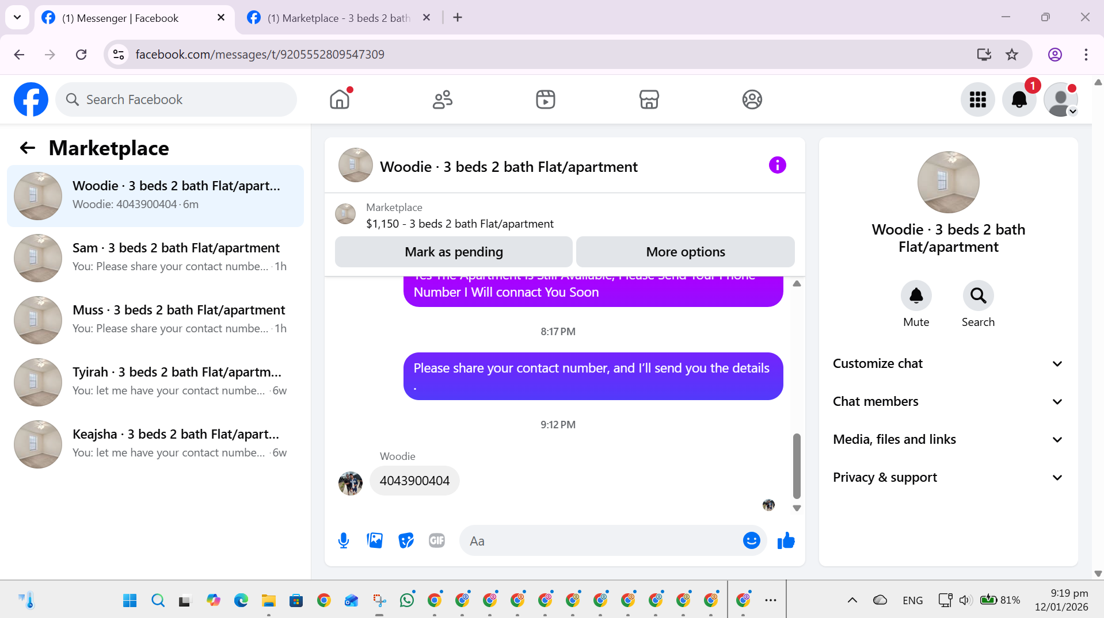Click chat scrollbar up arrow
The height and width of the screenshot is (618, 1104).
(x=797, y=283)
